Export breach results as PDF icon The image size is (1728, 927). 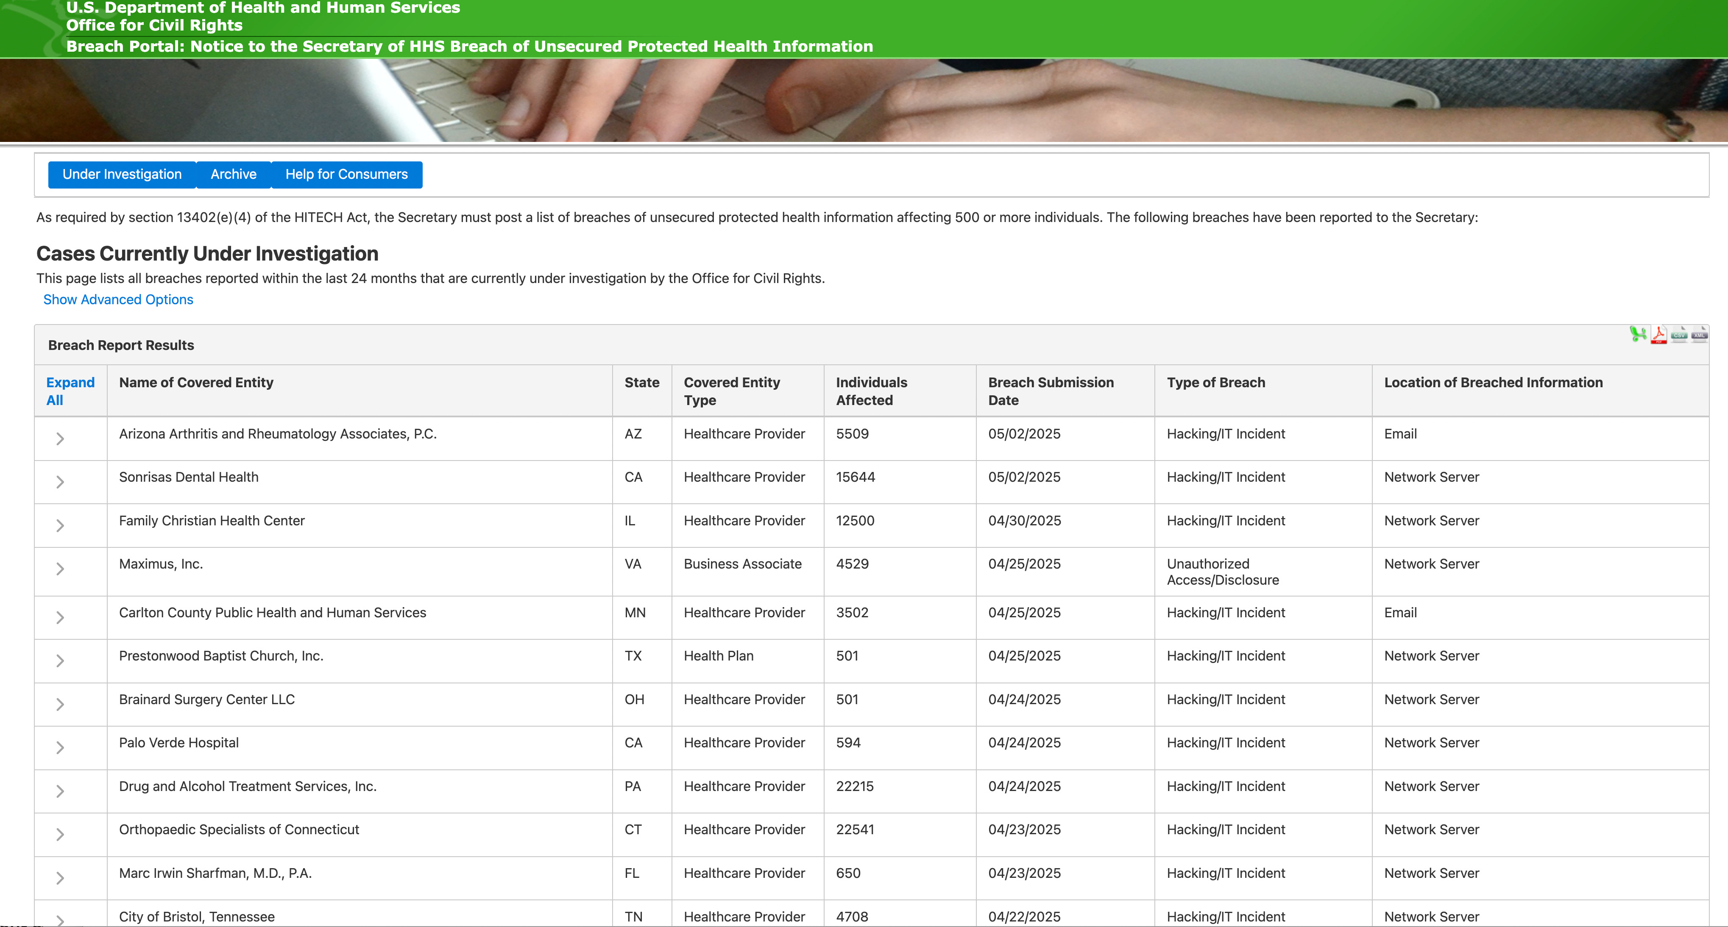[1659, 334]
